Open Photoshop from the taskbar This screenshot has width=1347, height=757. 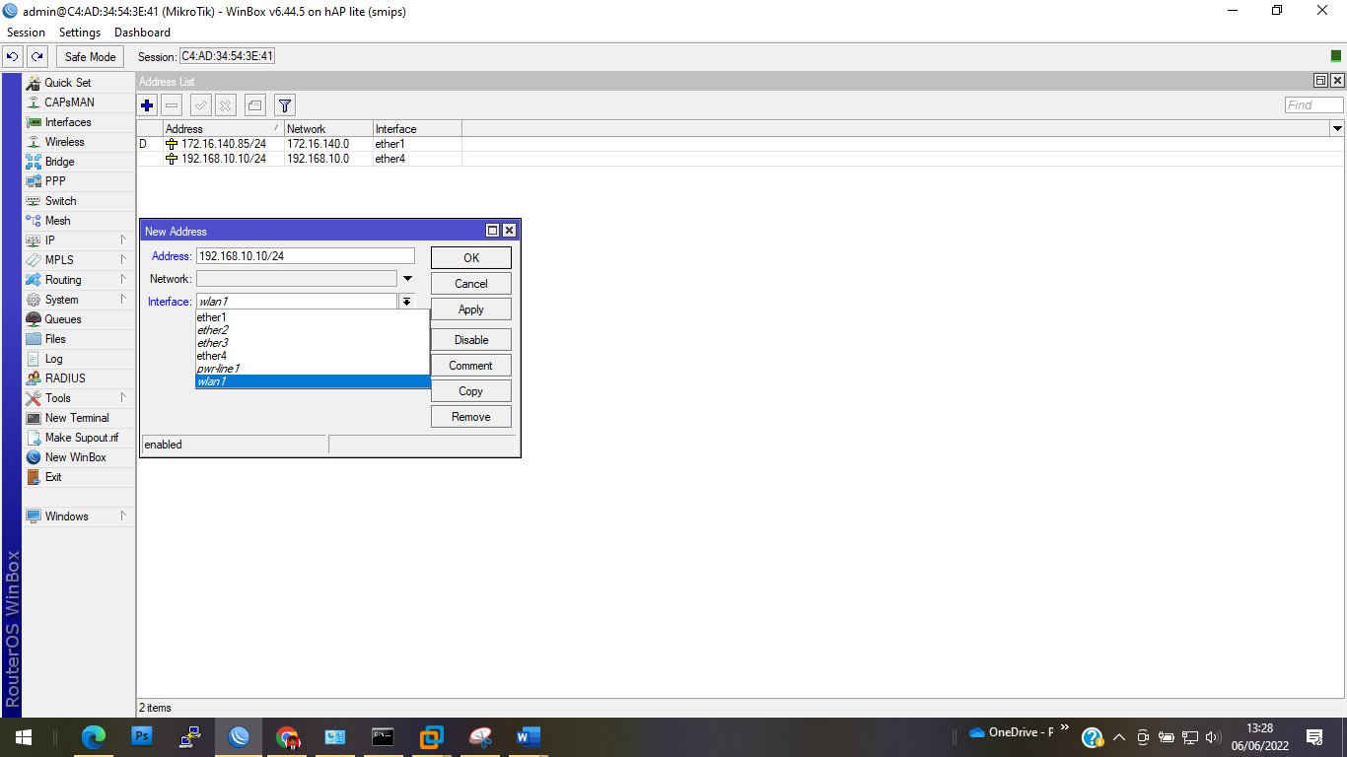point(142,736)
